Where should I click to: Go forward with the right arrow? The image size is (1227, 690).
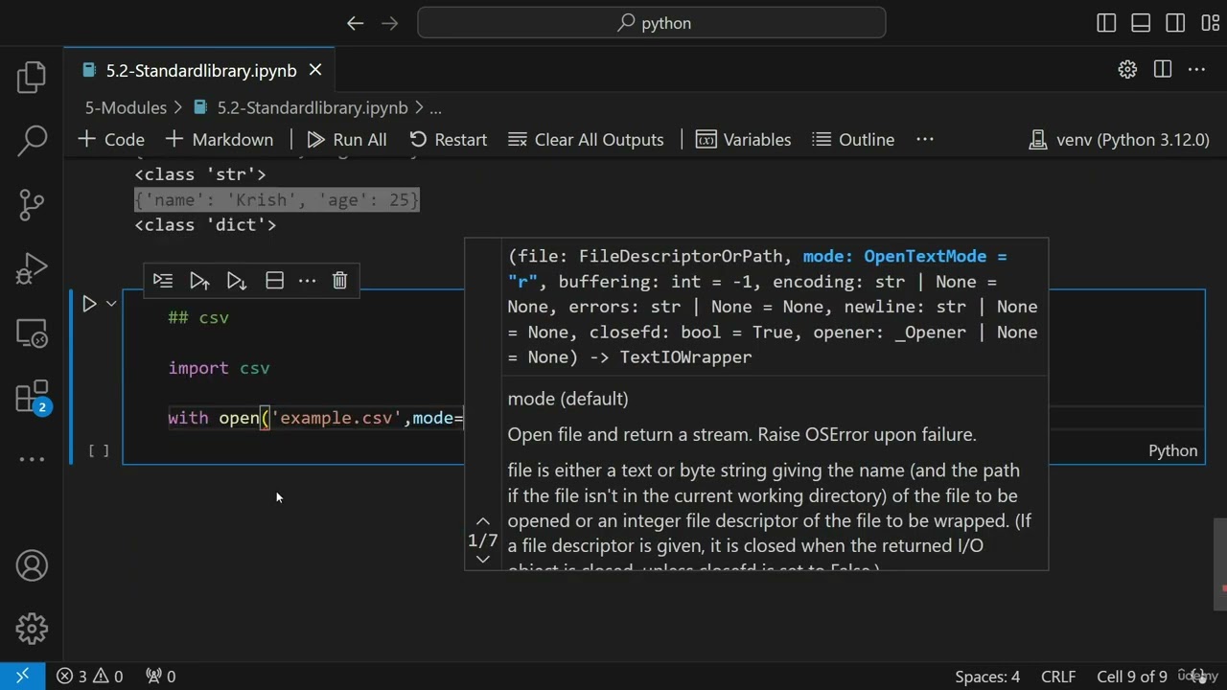click(389, 23)
